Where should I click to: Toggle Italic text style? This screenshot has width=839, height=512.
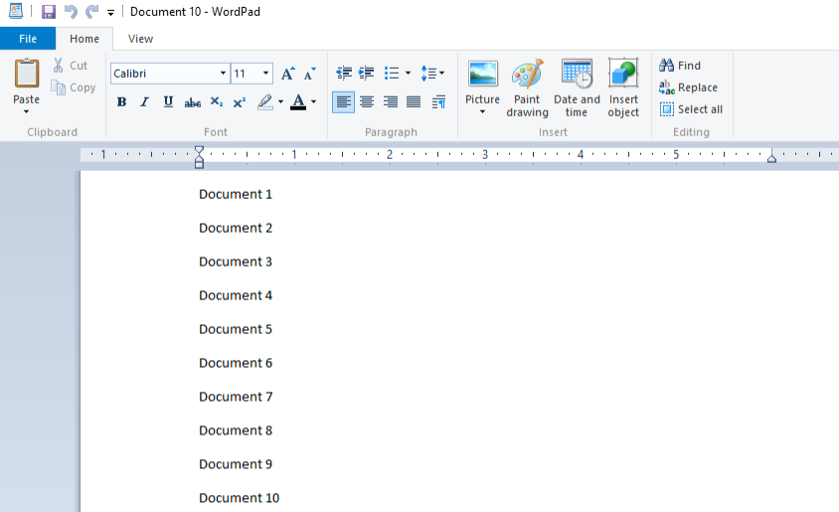click(144, 102)
